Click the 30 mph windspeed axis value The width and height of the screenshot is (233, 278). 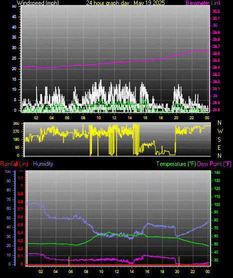tap(14, 48)
